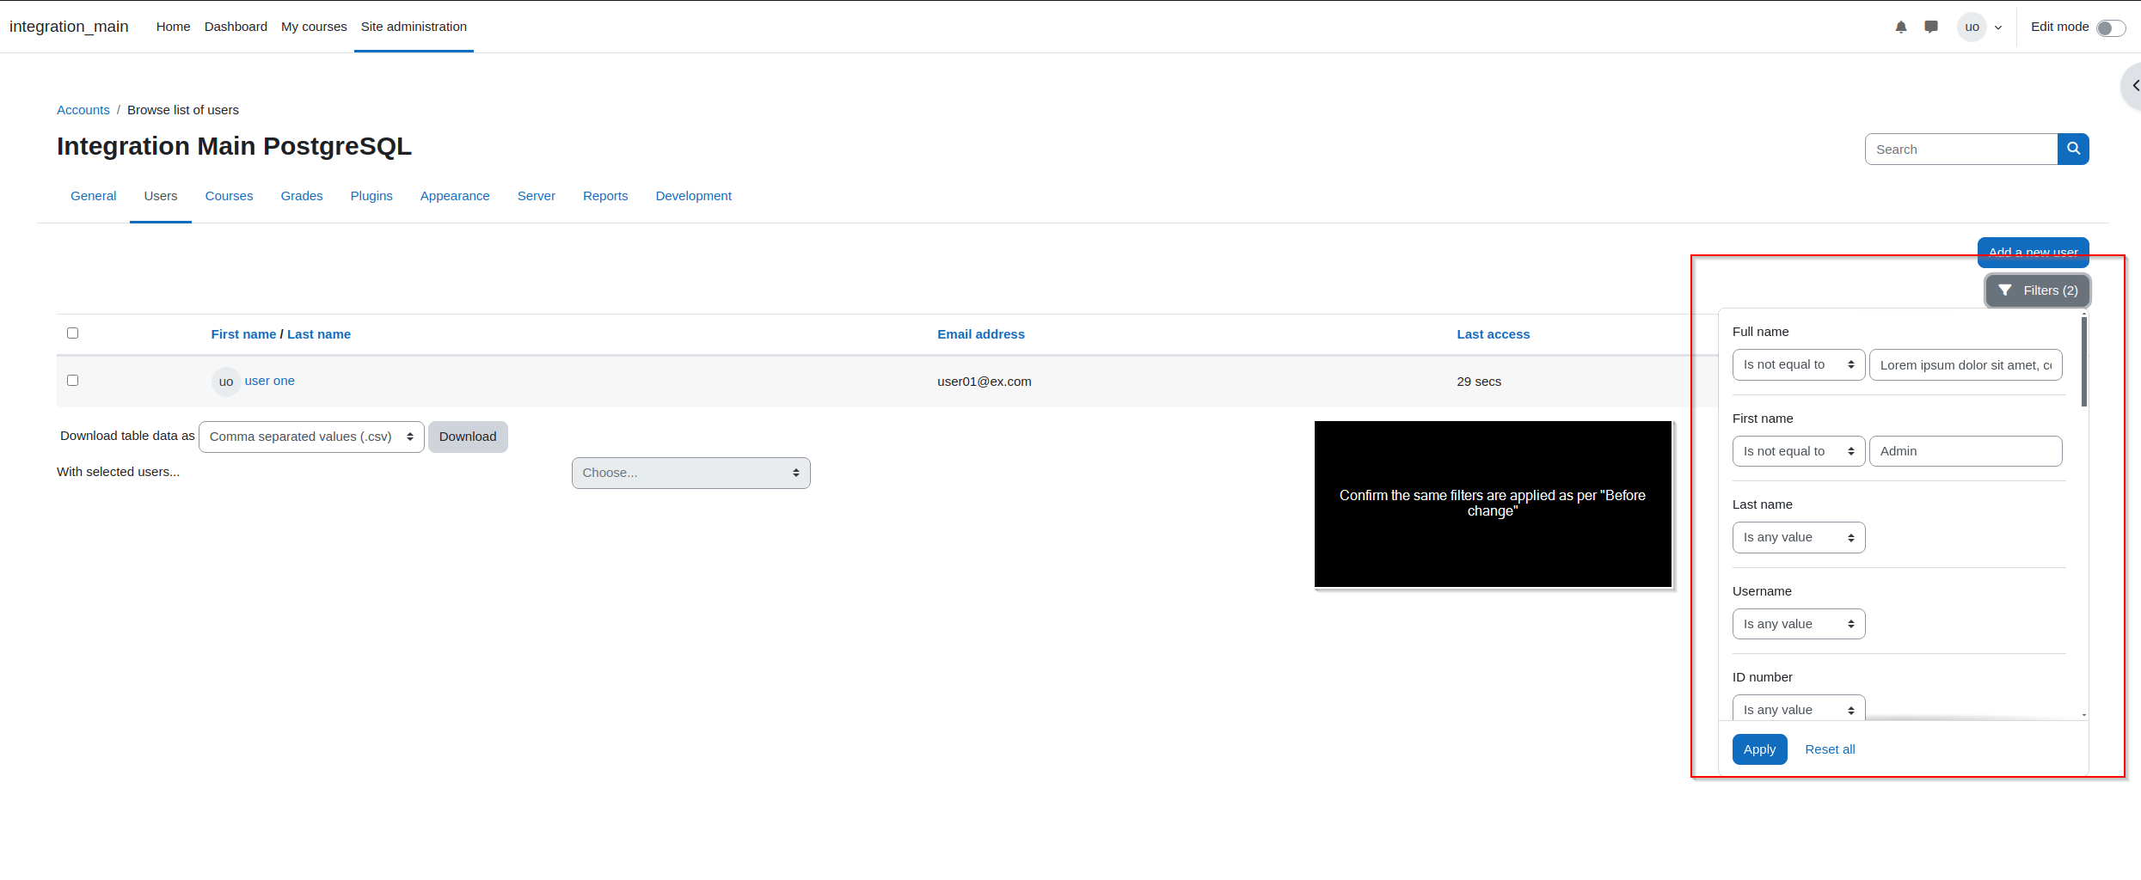Open Site administration in top navigation
Screen dimensions: 2141x880
(x=414, y=27)
